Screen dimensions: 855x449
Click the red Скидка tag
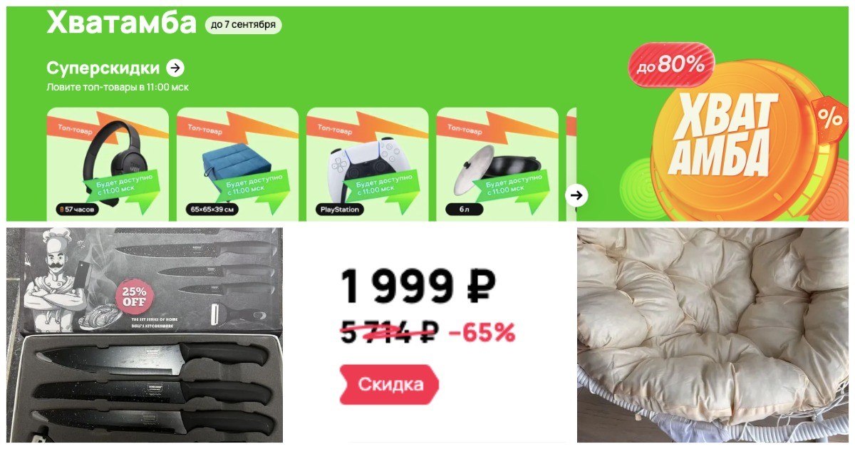click(389, 385)
